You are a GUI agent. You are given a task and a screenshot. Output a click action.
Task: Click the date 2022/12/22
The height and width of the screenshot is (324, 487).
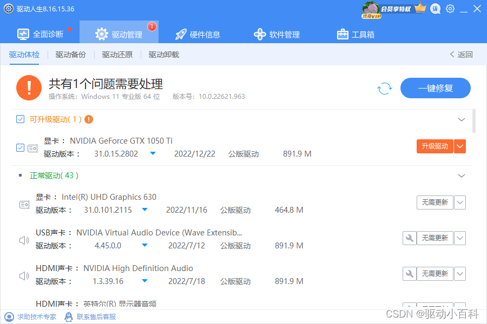(x=195, y=154)
